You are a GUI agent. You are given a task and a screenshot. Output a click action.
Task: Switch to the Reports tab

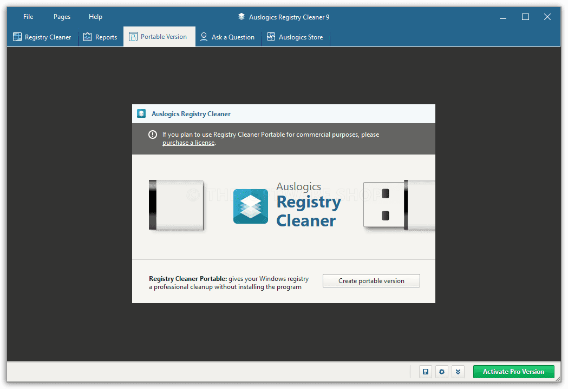click(101, 37)
